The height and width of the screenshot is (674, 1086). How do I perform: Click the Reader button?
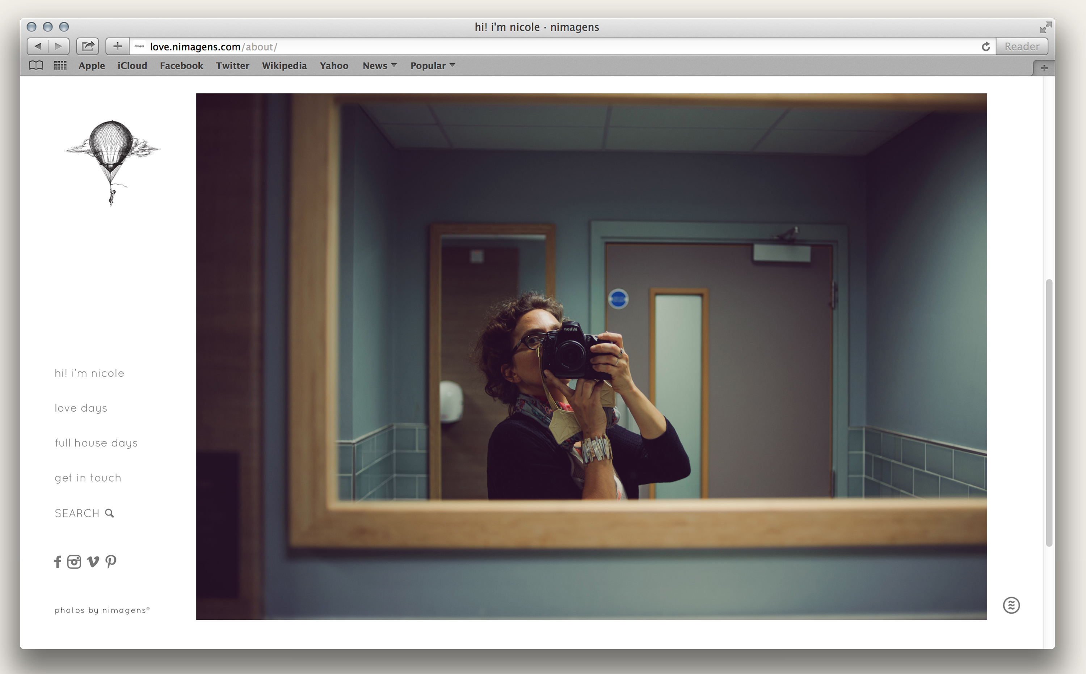coord(1022,46)
